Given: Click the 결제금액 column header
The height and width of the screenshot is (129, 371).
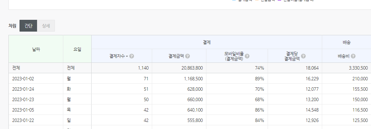Looking at the screenshot, I should pos(179,56).
